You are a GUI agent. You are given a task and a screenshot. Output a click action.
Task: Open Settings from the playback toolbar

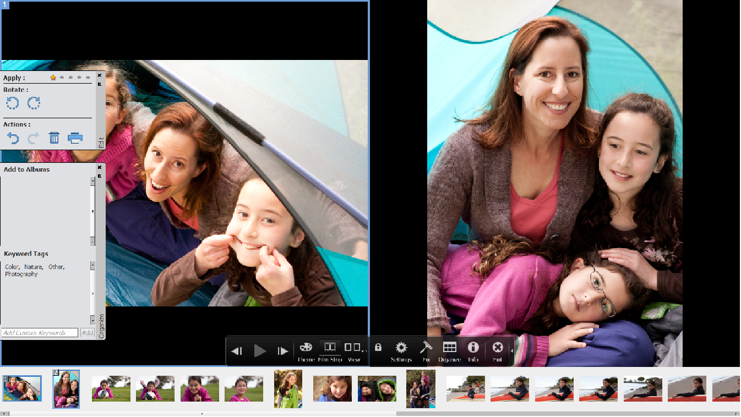click(401, 348)
